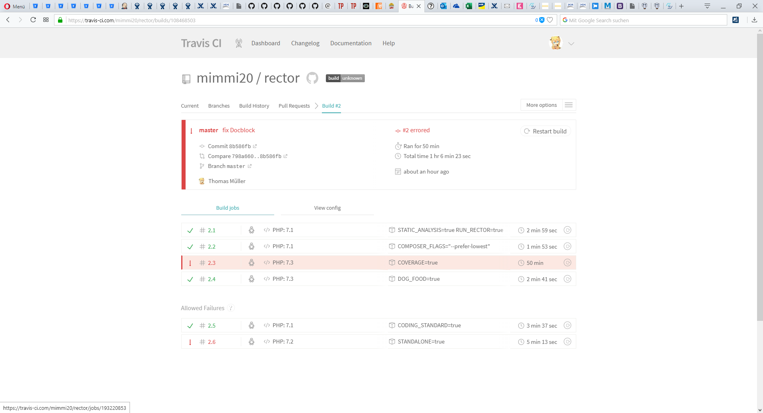Click the Travis CI logo
This screenshot has height=413, width=763.
click(x=201, y=43)
